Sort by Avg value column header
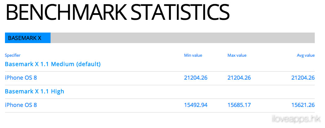The height and width of the screenshot is (128, 325). (x=306, y=55)
